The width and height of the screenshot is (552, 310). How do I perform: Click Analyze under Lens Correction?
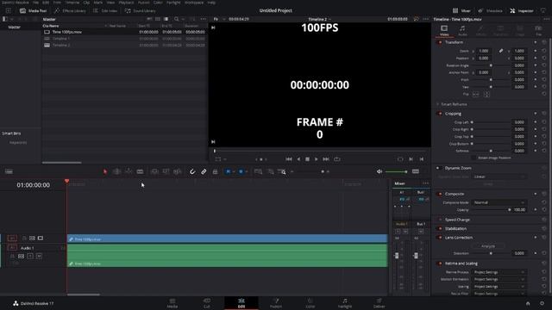pyautogui.click(x=488, y=246)
